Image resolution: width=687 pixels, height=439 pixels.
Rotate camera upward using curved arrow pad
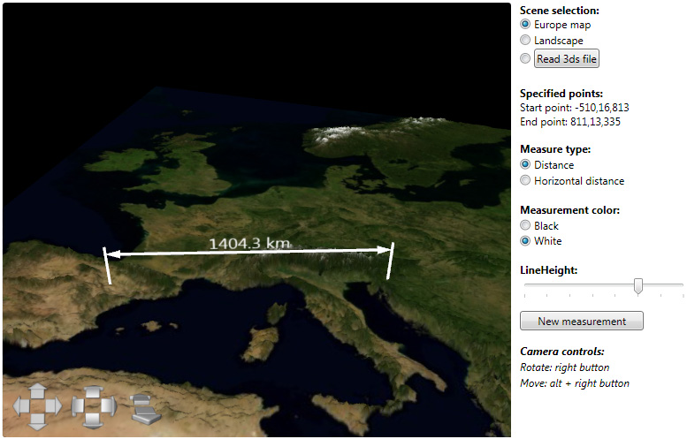(x=94, y=391)
